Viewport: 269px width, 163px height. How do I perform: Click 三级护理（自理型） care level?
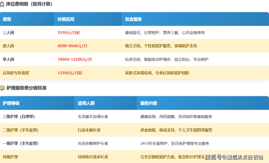point(21,117)
